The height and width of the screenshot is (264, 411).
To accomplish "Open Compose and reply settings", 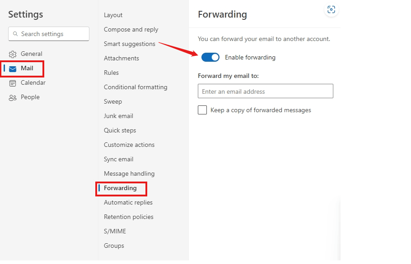I will coord(131,29).
